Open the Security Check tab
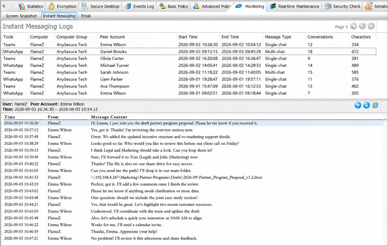This screenshot has height=246, width=388. tap(343, 6)
